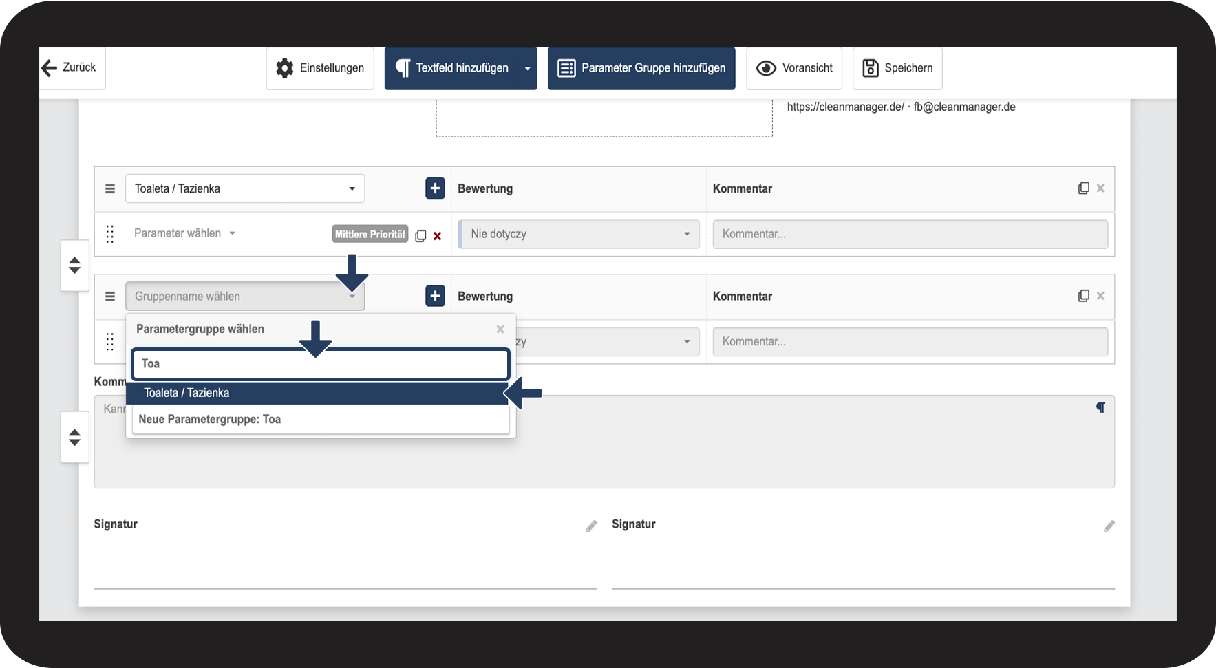Click the fb@cleanmanager.de email text
The image size is (1216, 668).
tap(964, 107)
